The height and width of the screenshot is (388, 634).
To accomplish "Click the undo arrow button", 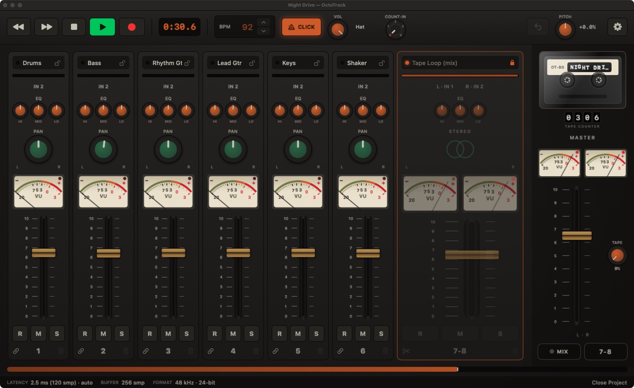I will [x=538, y=27].
